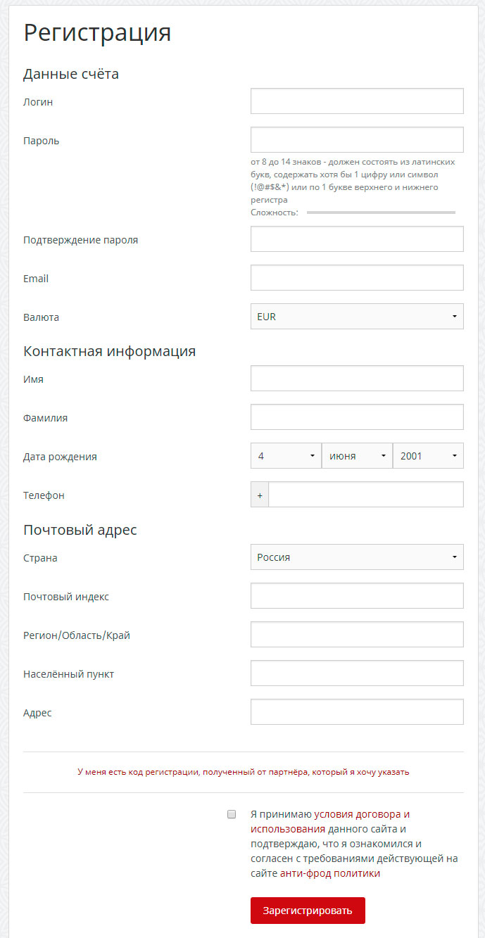The height and width of the screenshot is (938, 485).
Task: Tick the accept terms checkbox
Action: (x=232, y=814)
